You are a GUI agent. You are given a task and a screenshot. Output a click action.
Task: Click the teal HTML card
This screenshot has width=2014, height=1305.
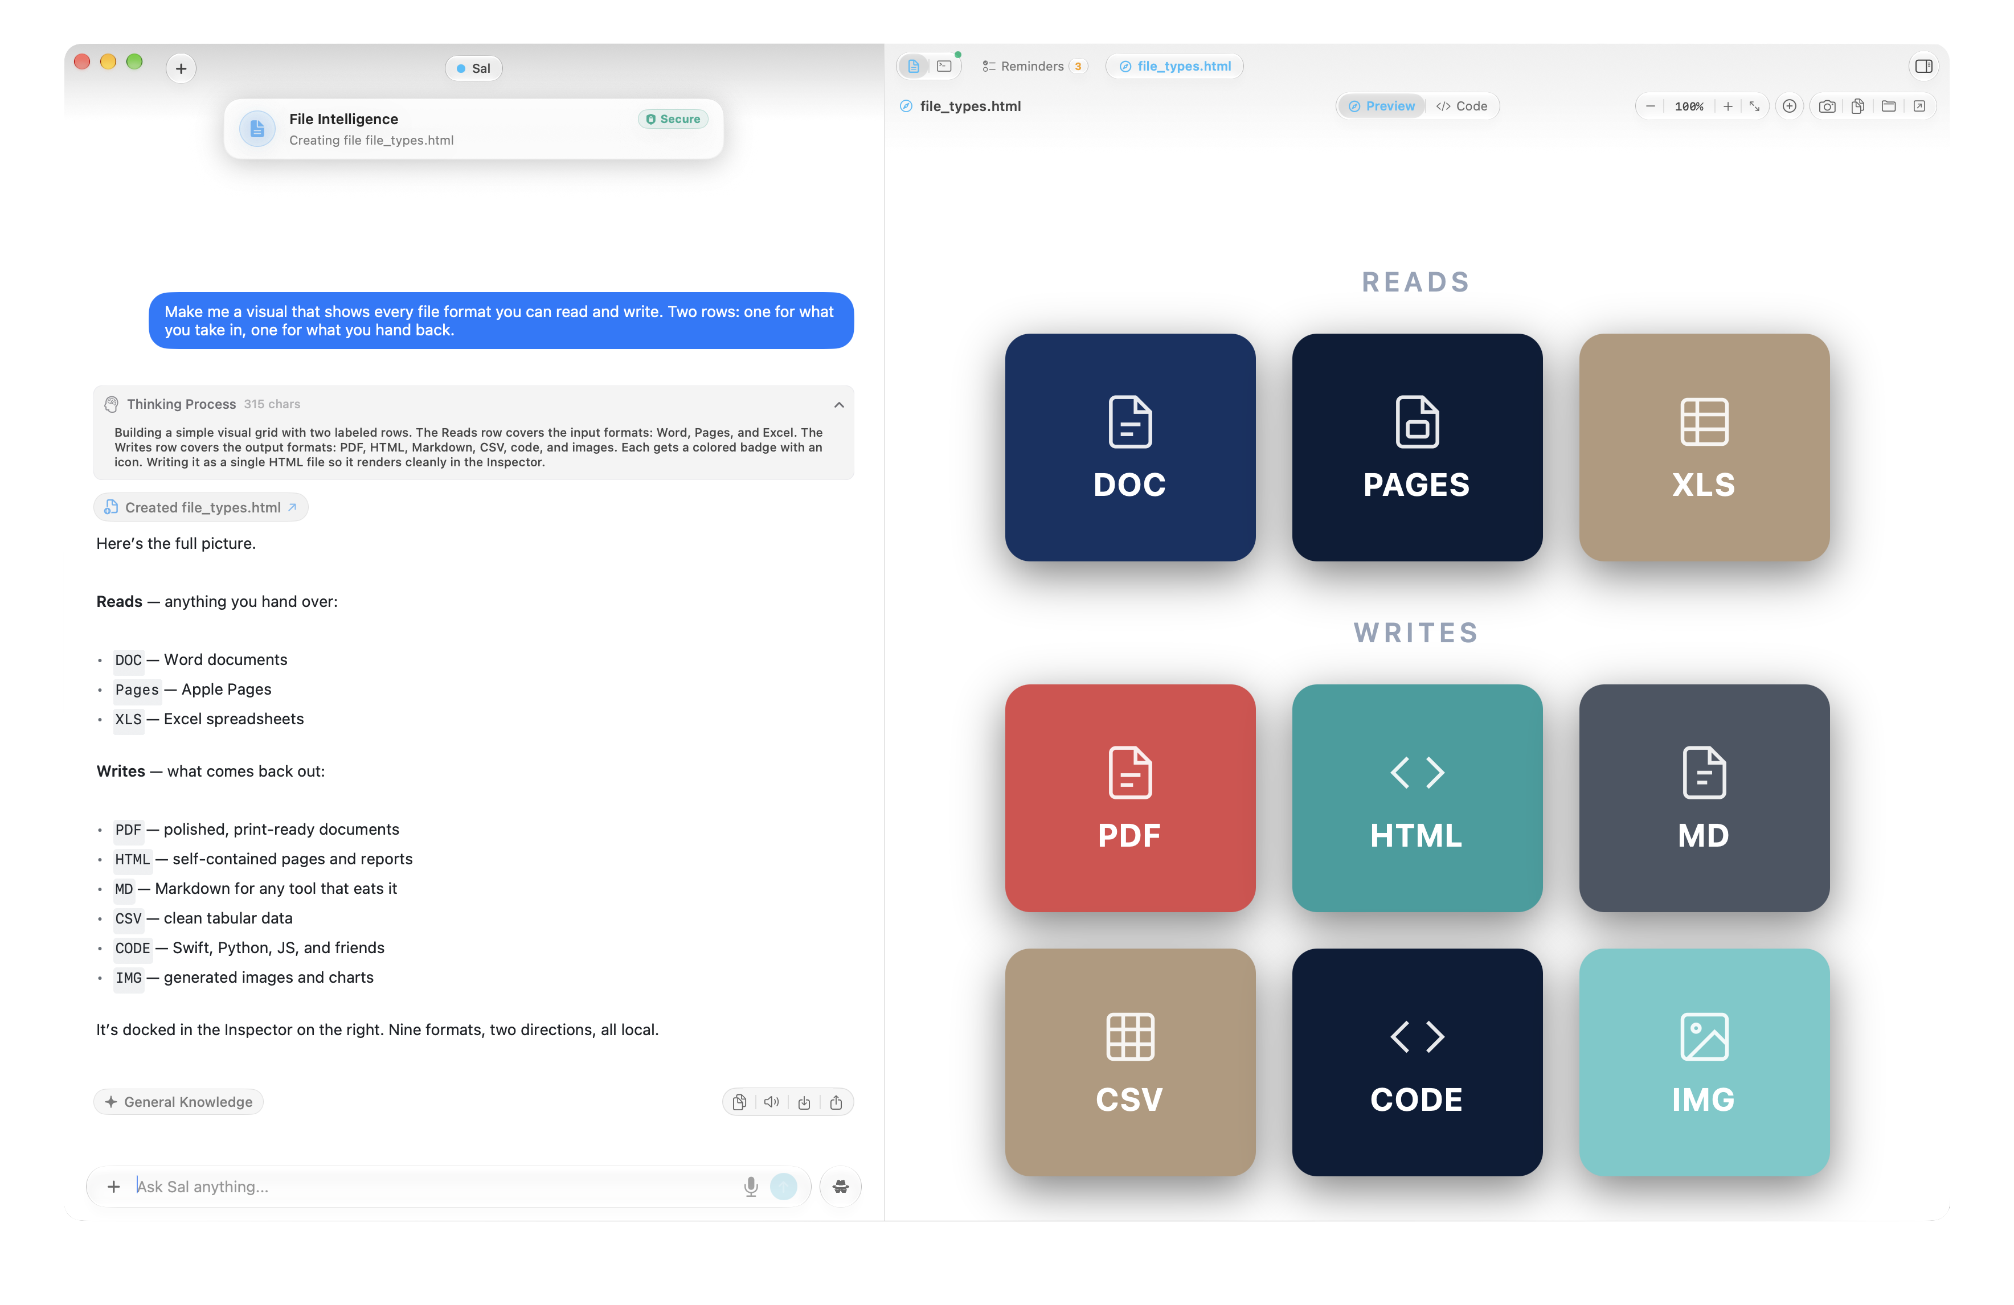pos(1417,798)
